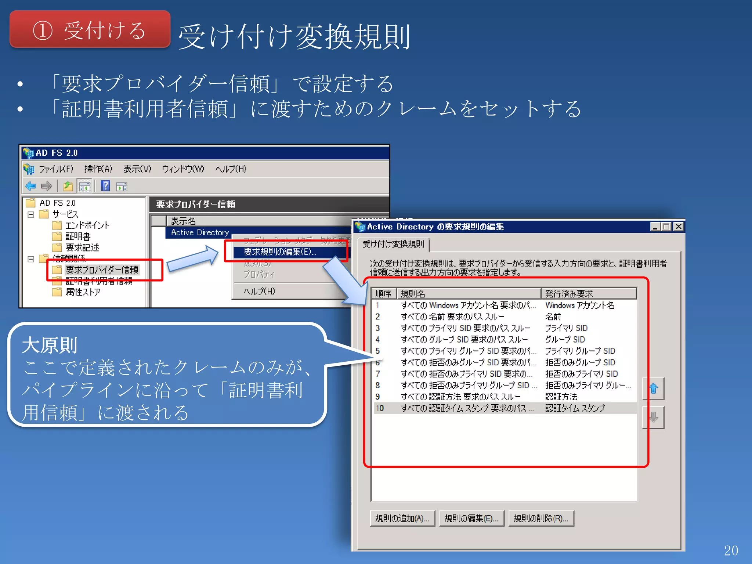Toggle the show/hide console tree toolbar icon
The width and height of the screenshot is (752, 564).
pyautogui.click(x=85, y=187)
